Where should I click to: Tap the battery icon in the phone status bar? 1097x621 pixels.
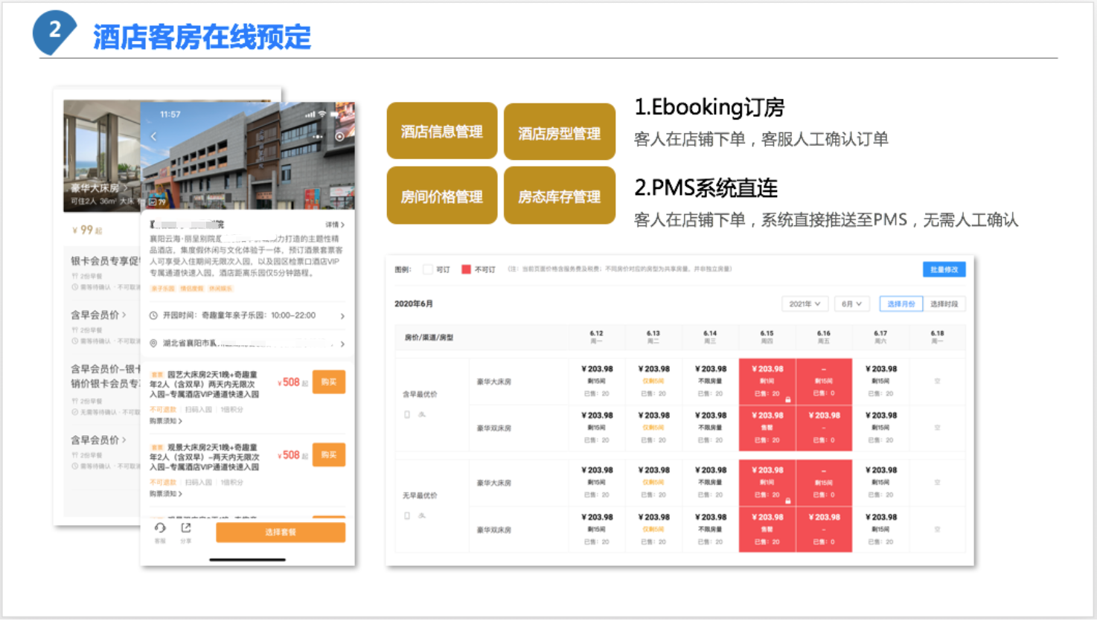coord(333,115)
